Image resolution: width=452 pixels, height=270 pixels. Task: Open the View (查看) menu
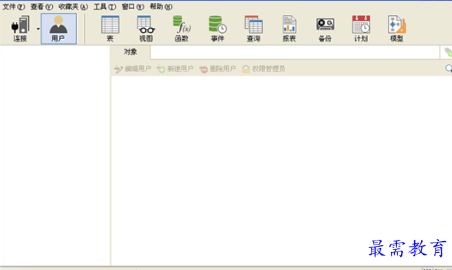click(42, 6)
